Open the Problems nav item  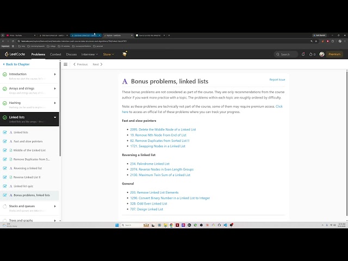click(x=38, y=54)
